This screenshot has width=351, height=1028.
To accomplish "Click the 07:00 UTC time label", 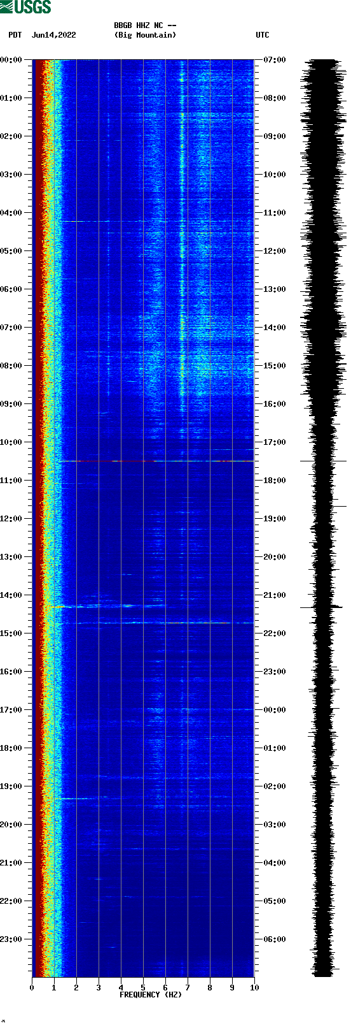I will pyautogui.click(x=275, y=60).
